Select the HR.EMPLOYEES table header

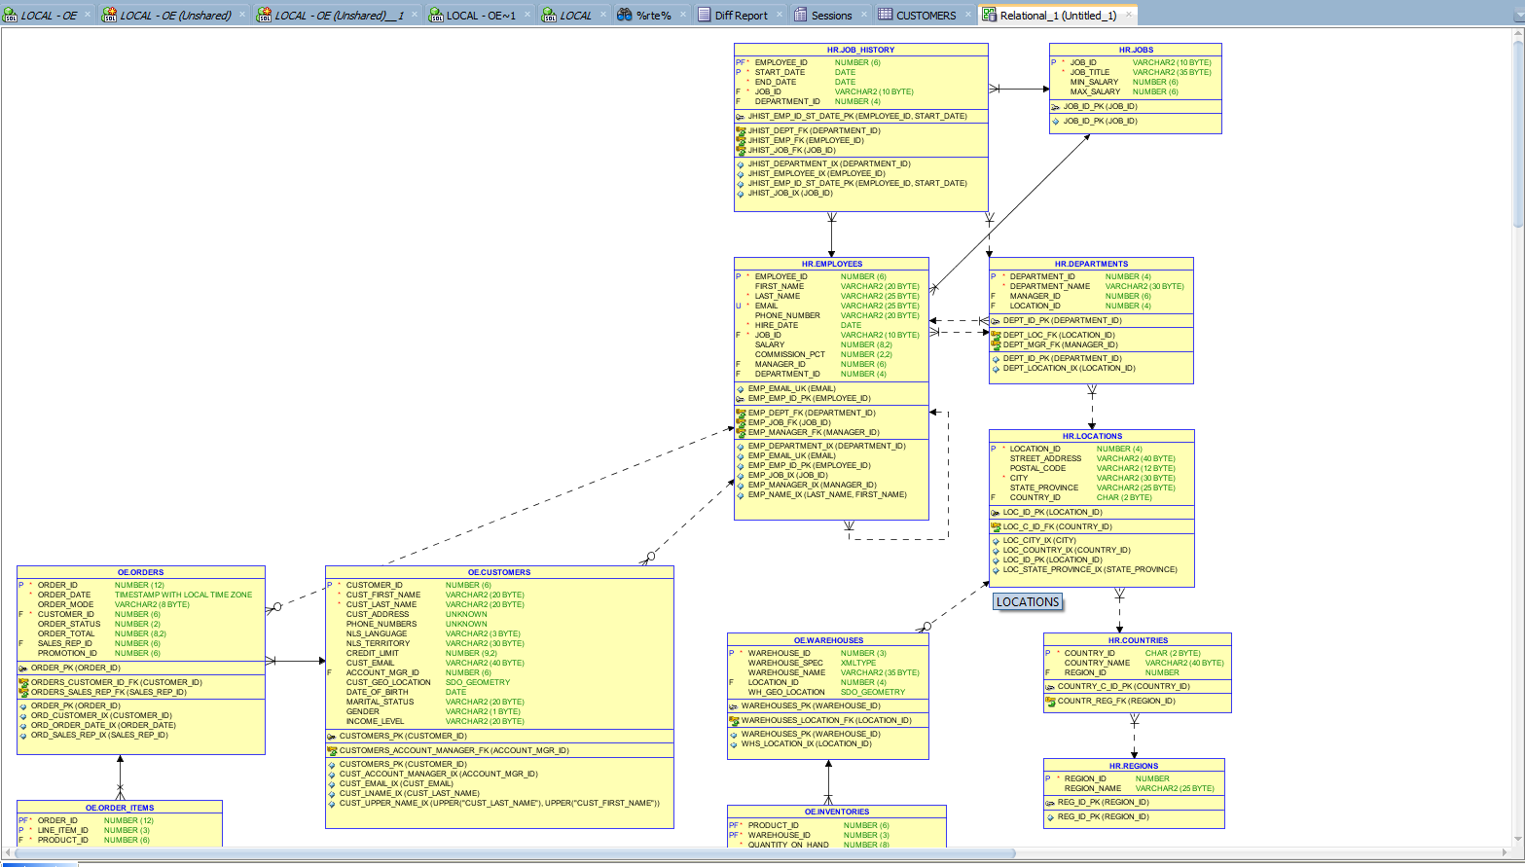(831, 264)
